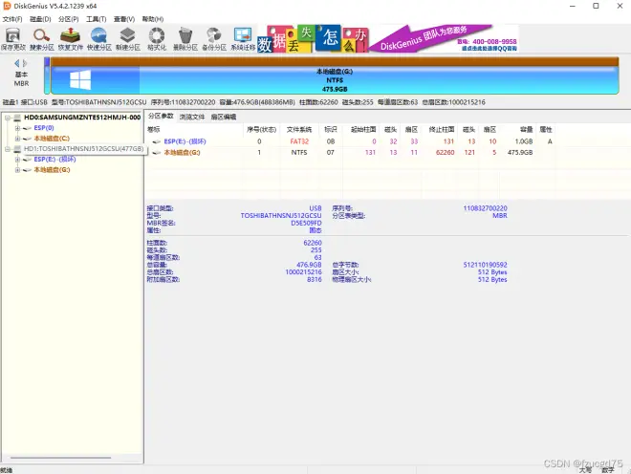Open the 工具(T) menu
The width and height of the screenshot is (631, 474).
pos(97,19)
